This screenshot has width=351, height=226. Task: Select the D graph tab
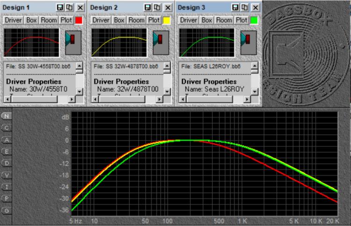click(7, 163)
